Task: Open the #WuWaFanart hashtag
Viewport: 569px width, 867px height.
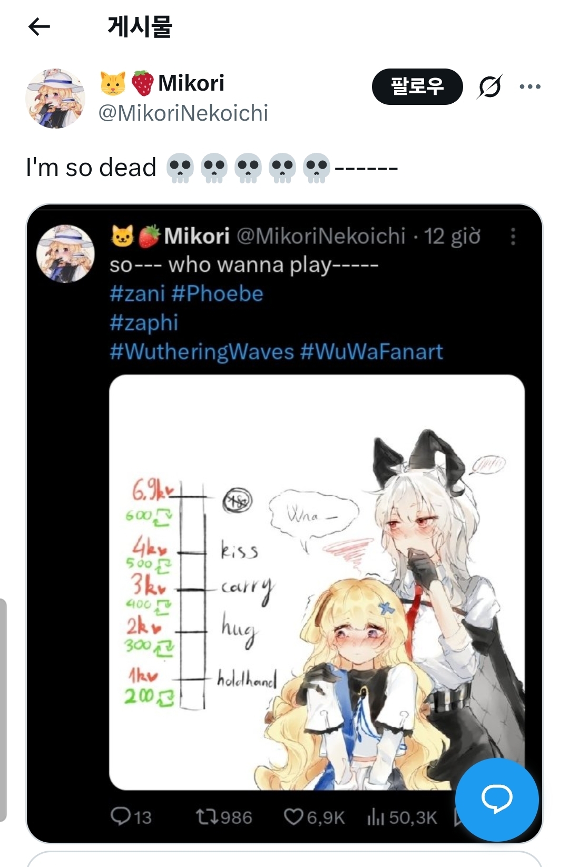Action: point(371,352)
